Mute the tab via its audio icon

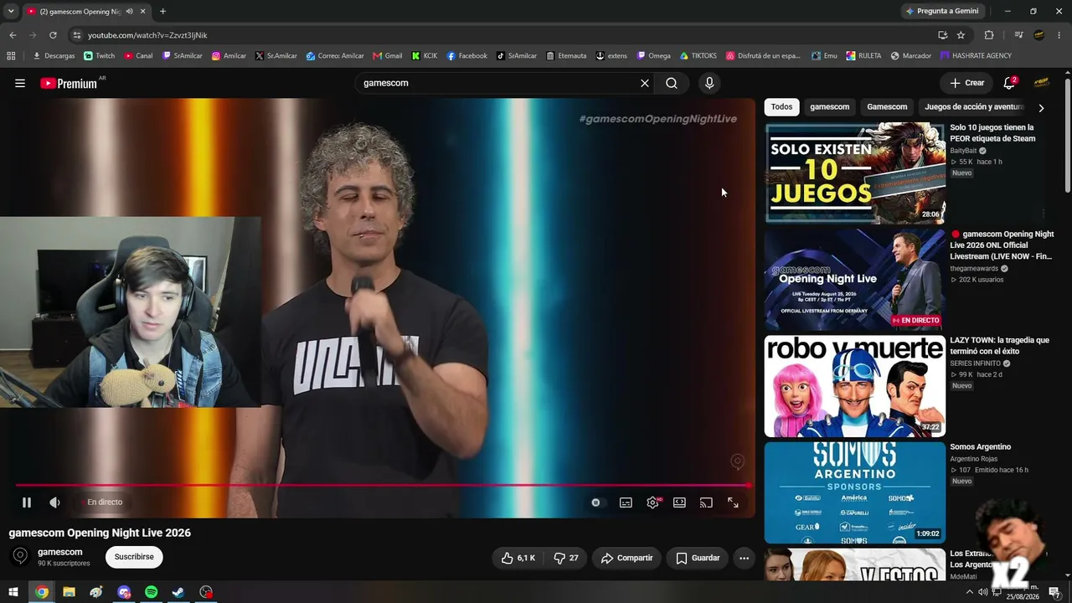(129, 12)
